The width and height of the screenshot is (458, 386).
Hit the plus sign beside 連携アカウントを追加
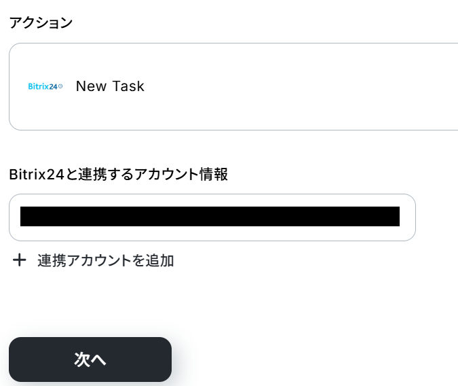(20, 260)
